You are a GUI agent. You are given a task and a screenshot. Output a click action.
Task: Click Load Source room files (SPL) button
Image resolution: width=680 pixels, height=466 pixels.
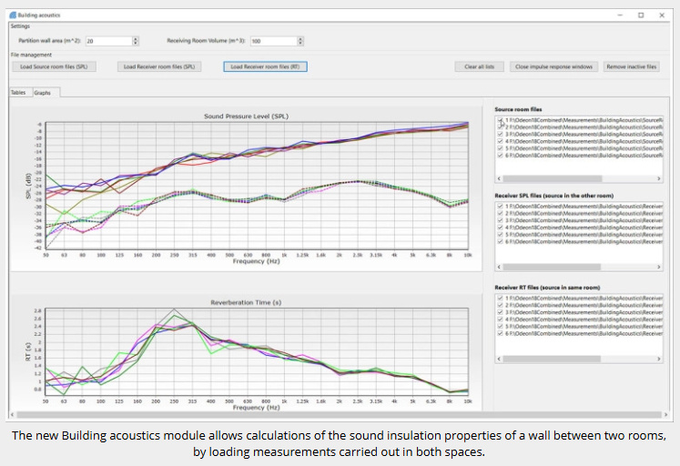pyautogui.click(x=55, y=66)
